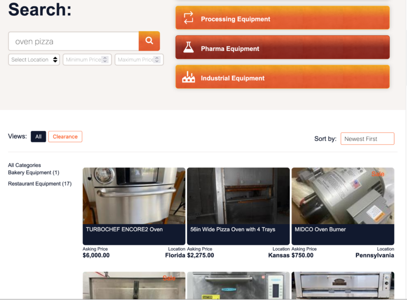Filter by Restaurant Equipment category
Viewport: 407px width, 300px height.
[x=40, y=183]
